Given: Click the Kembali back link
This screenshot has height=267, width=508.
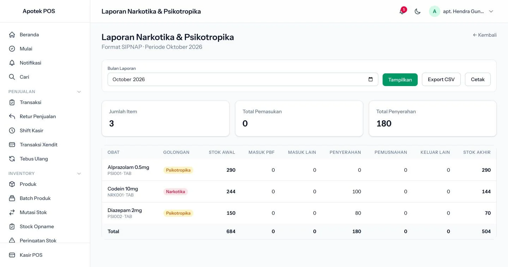Looking at the screenshot, I should (485, 35).
